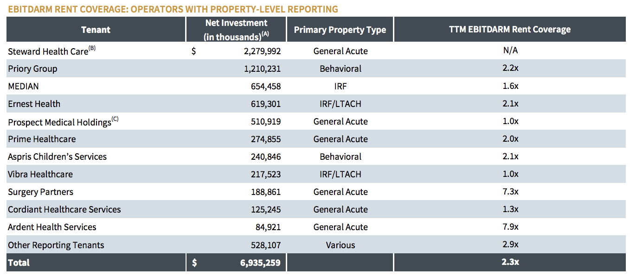This screenshot has width=630, height=276.
Task: Select Ardent Health Services' 7.9x coverage value
Action: click(x=511, y=227)
